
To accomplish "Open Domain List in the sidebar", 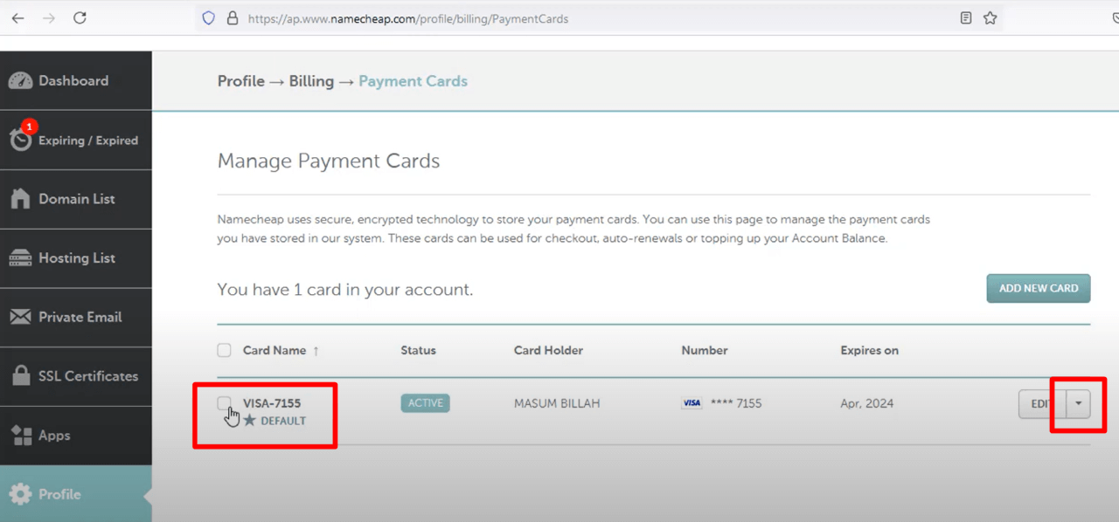I will [76, 199].
